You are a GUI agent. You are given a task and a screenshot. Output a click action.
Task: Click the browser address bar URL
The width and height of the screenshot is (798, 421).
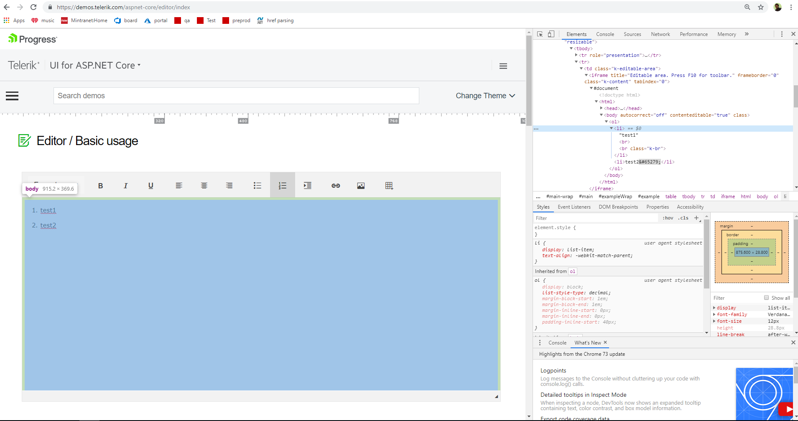[123, 7]
